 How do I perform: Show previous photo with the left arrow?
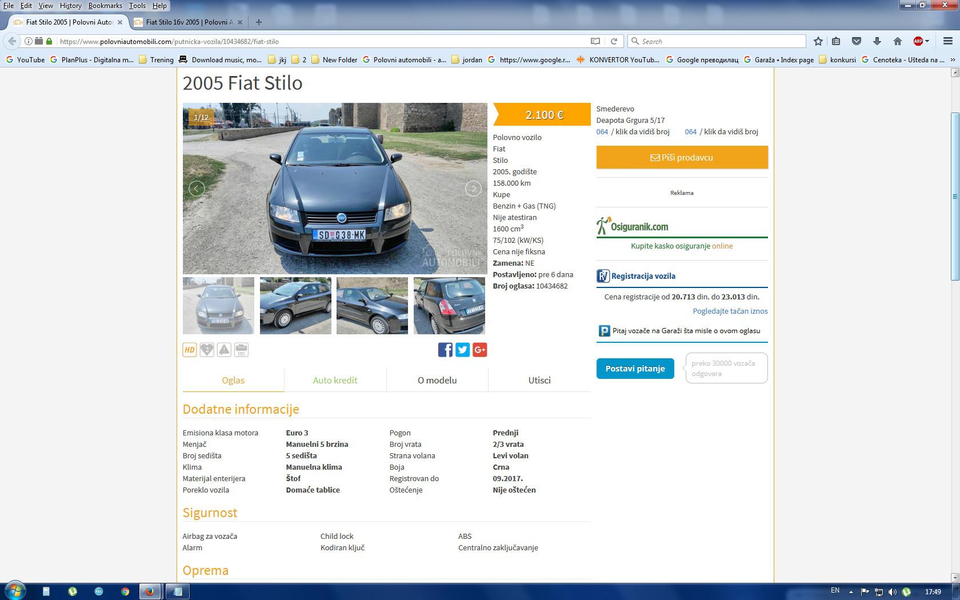click(x=197, y=189)
